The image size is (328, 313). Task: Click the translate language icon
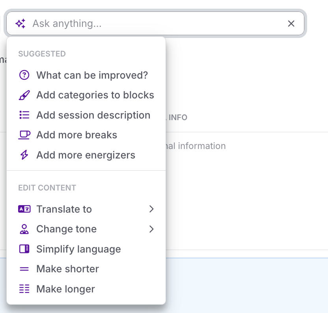coord(24,209)
